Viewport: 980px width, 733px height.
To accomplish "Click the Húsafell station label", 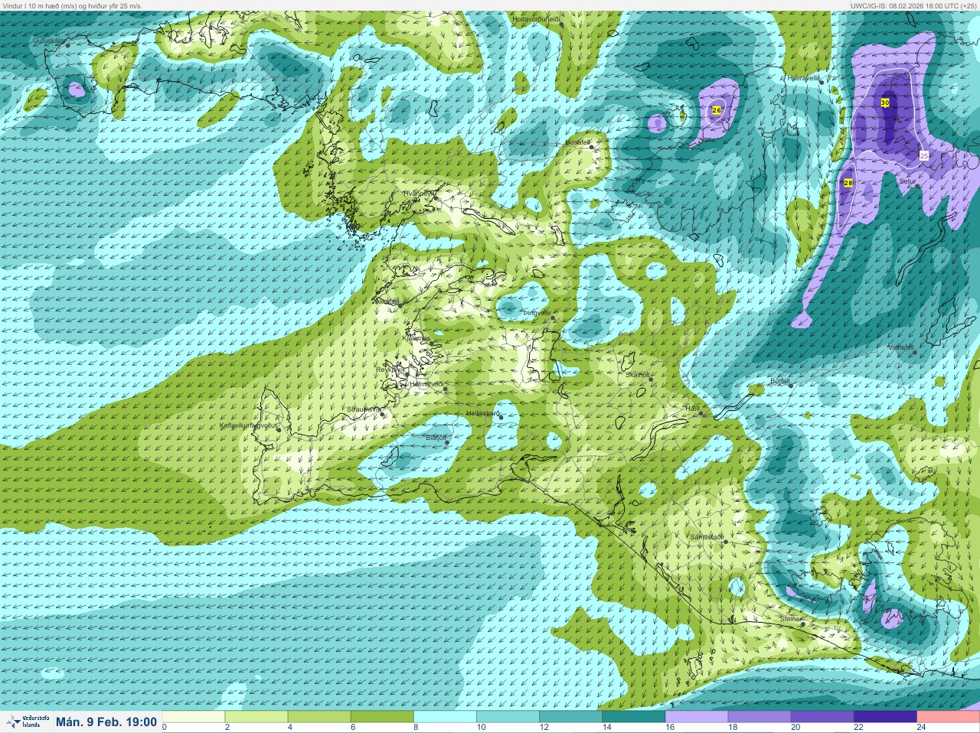I will [577, 142].
